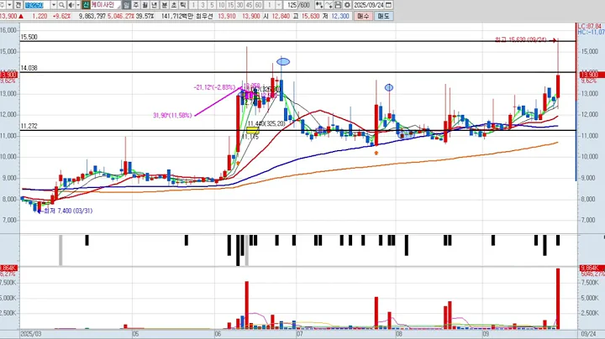Screen dimensions: 605x339
Task: Click the 2025/03 label on time axis
Action: pos(31,334)
